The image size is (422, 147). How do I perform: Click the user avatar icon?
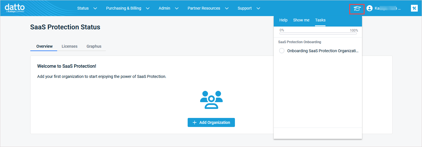coord(369,8)
